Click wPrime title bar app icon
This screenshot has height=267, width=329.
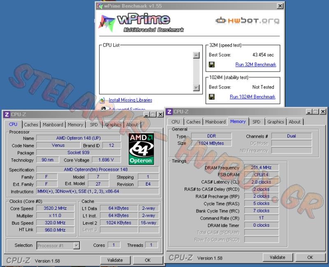(x=100, y=6)
